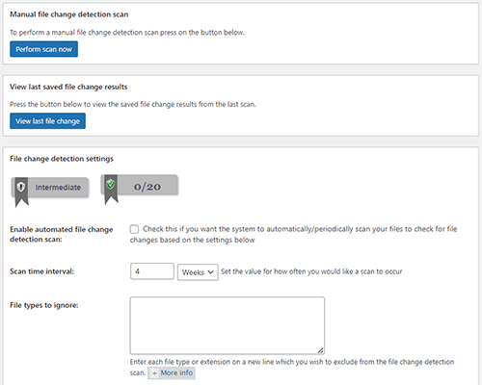The width and height of the screenshot is (482, 385).
Task: Focus the scan time interval number field
Action: tap(152, 271)
